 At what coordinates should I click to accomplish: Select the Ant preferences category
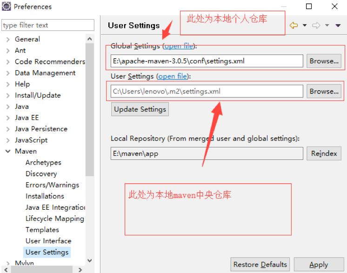[x=20, y=50]
